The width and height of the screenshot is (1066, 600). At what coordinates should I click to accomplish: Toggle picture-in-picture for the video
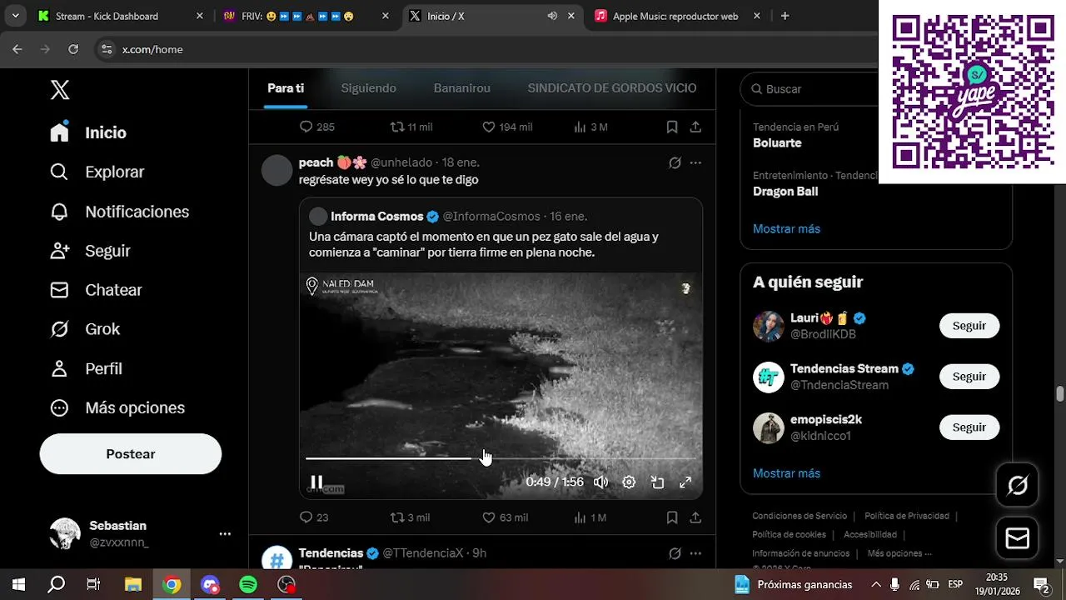(x=657, y=482)
